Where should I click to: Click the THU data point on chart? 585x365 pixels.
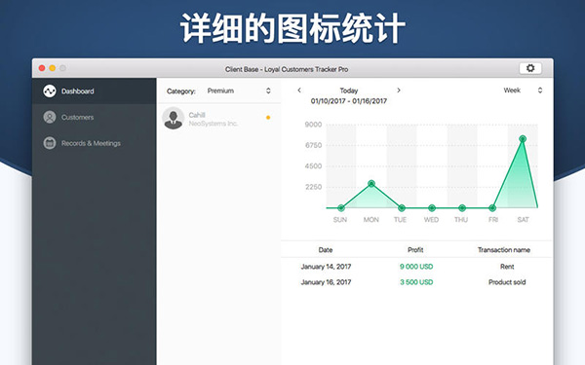coord(462,208)
